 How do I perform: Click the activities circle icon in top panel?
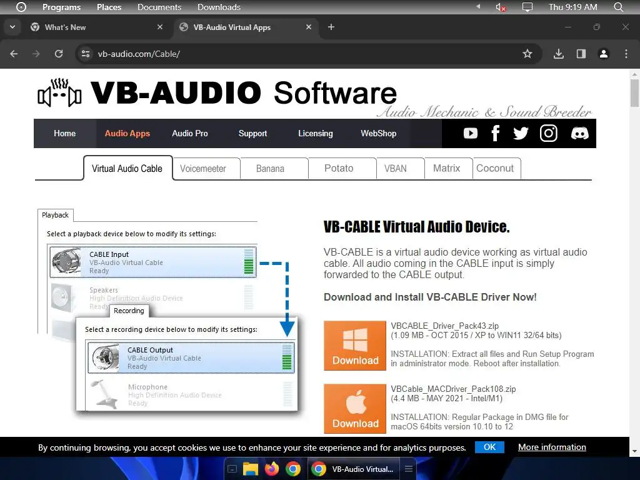click(x=21, y=7)
